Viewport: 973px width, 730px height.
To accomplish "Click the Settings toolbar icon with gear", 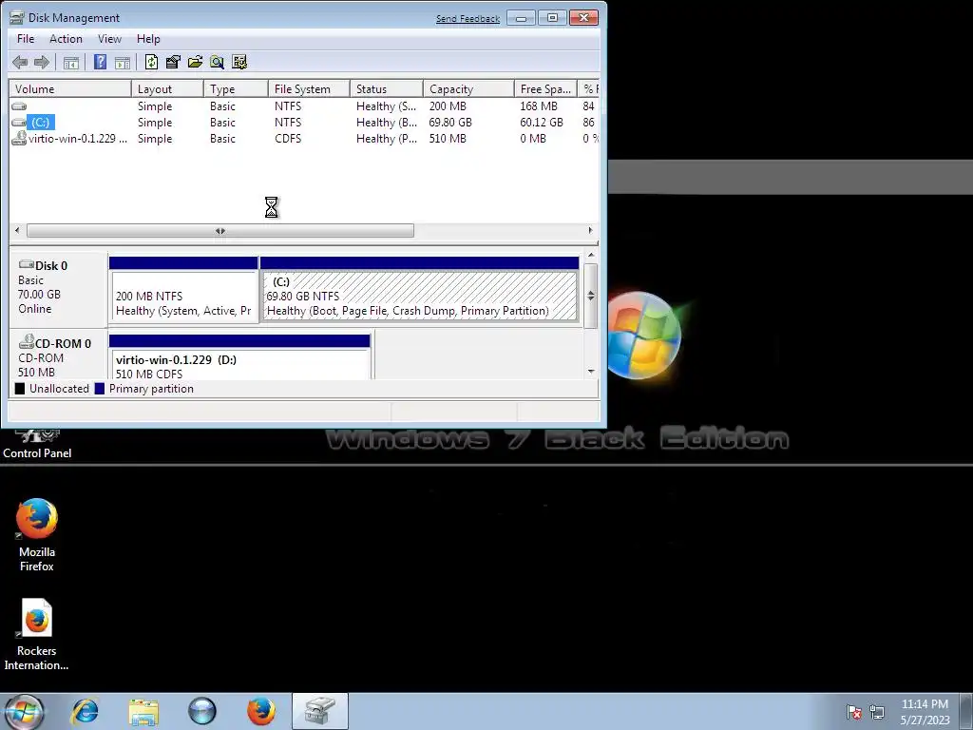I will point(238,62).
